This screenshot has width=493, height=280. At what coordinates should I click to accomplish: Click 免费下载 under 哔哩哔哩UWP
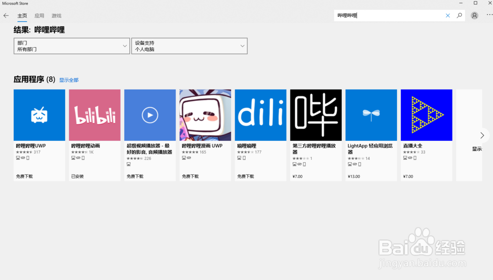(x=25, y=176)
